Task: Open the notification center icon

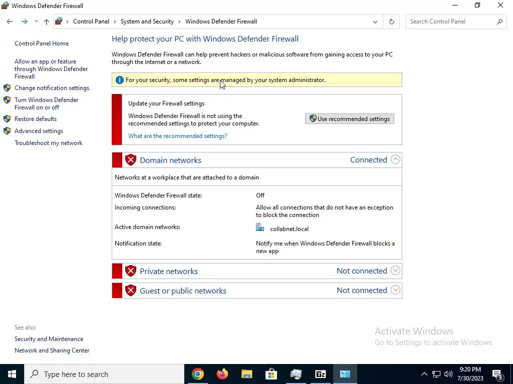Action: [497, 374]
